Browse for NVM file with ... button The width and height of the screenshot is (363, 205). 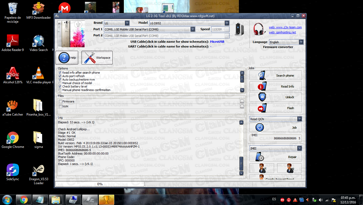pos(242,107)
